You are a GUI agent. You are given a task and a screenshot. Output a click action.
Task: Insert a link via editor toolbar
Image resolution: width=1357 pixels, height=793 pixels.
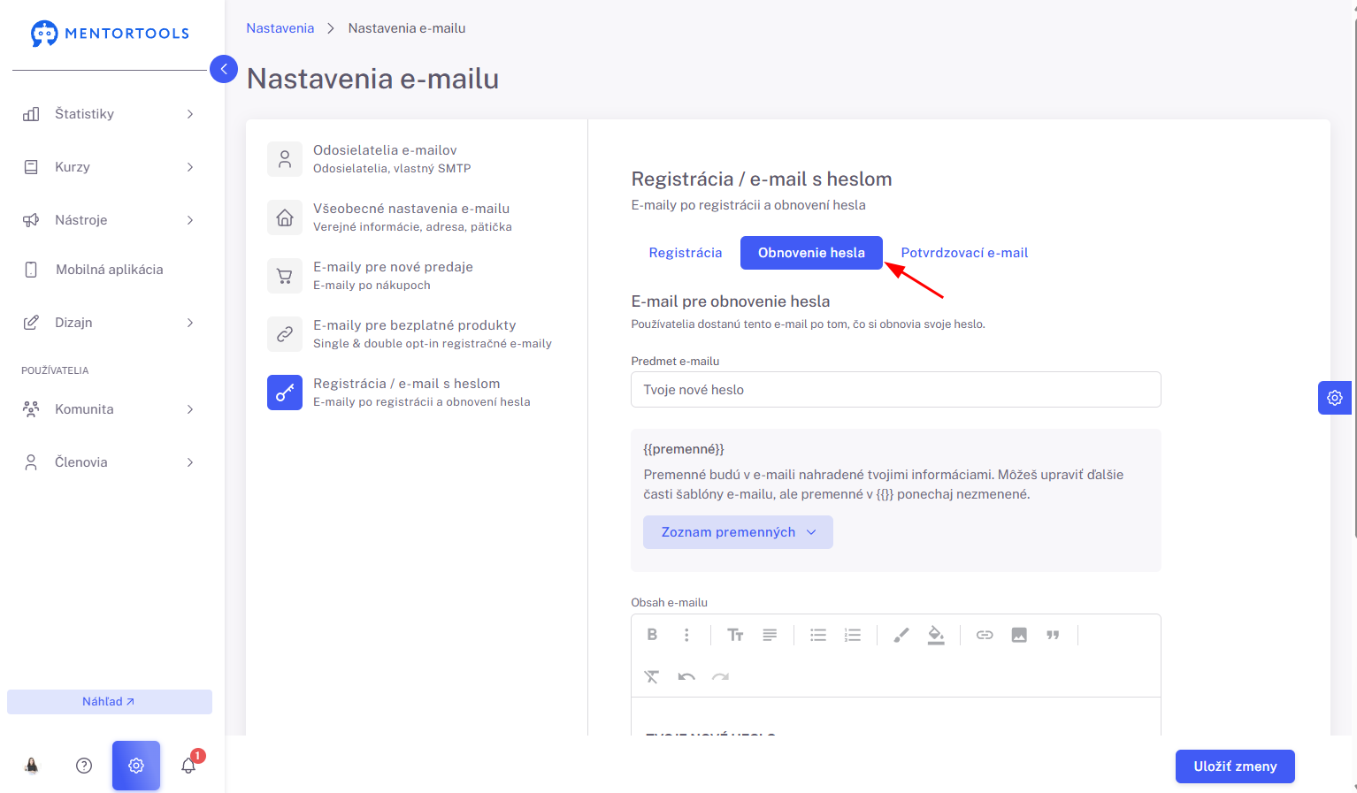tap(985, 635)
